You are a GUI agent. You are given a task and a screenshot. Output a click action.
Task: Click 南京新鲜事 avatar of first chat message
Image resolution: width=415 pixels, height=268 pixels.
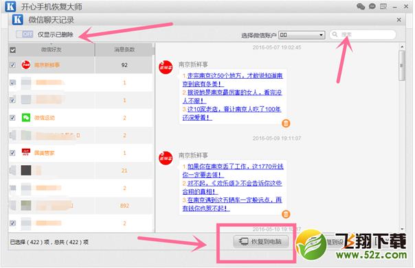tap(166, 67)
